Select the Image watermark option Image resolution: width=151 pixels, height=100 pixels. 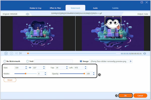[84, 61]
